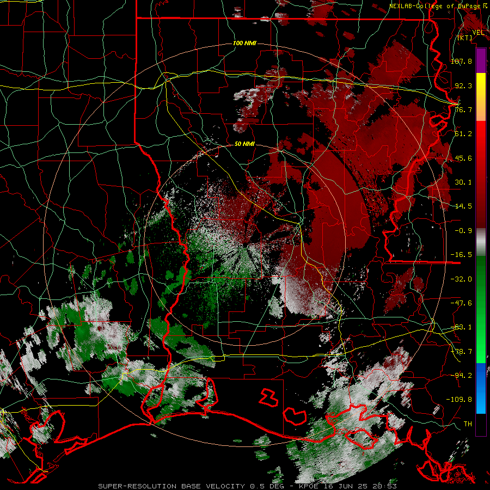Click the 100 NMI range ring label
Screen dimensions: 490x490
click(x=244, y=43)
